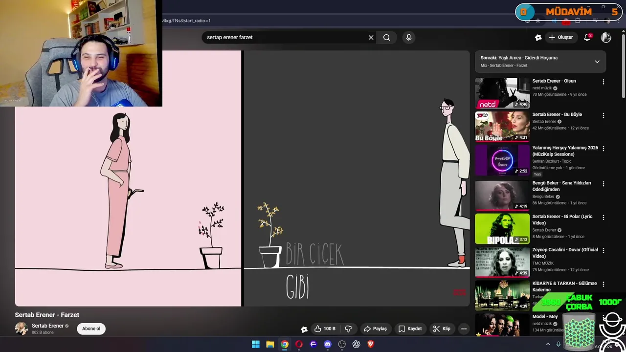Start voice search with the microphone icon
The image size is (626, 352).
tap(409, 37)
